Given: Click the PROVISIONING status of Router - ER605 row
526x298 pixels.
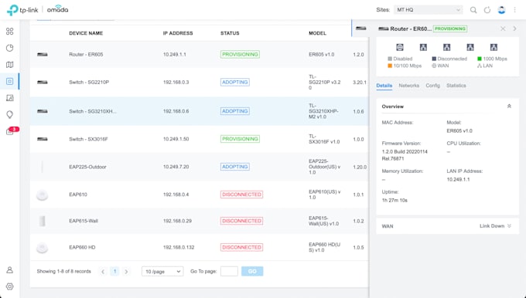Looking at the screenshot, I should (240, 54).
